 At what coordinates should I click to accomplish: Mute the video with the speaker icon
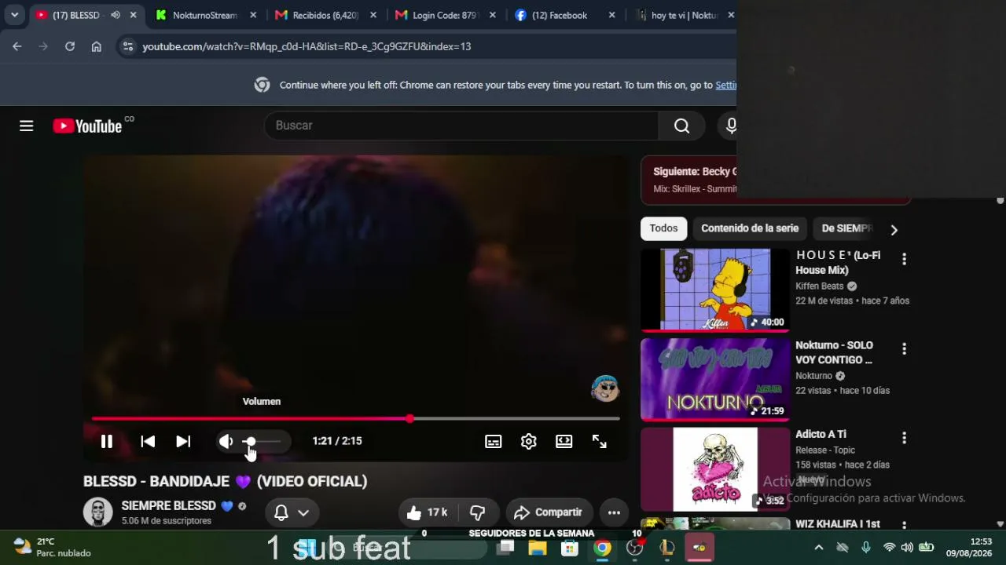coord(226,442)
